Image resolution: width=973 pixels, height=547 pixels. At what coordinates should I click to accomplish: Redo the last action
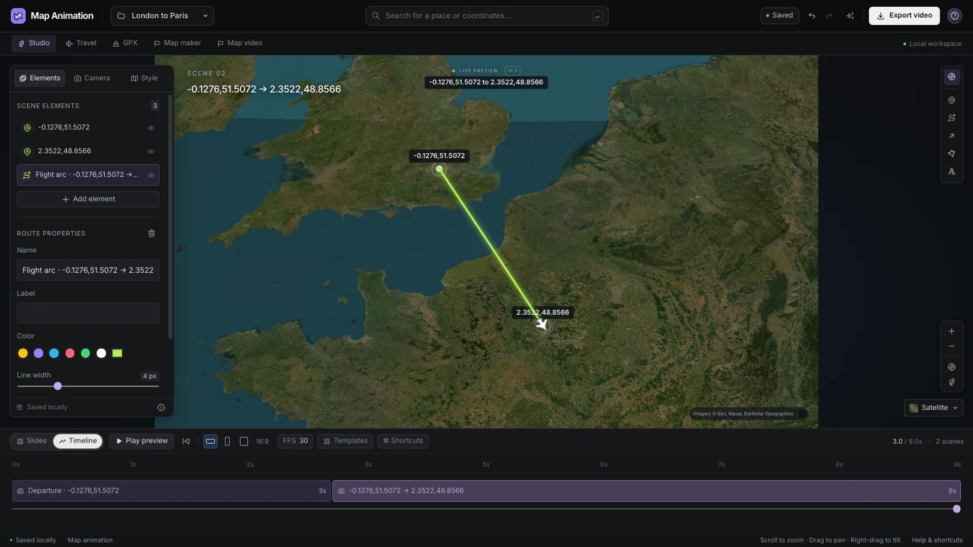(829, 16)
